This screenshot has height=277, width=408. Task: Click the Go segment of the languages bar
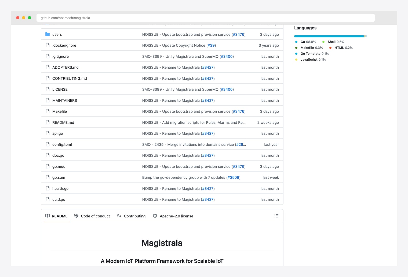click(x=329, y=36)
